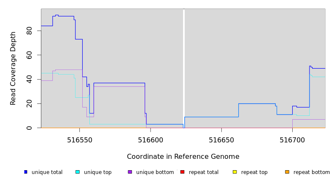Click the 40 y-axis tick label
The height and width of the screenshot is (182, 334).
(x=29, y=79)
